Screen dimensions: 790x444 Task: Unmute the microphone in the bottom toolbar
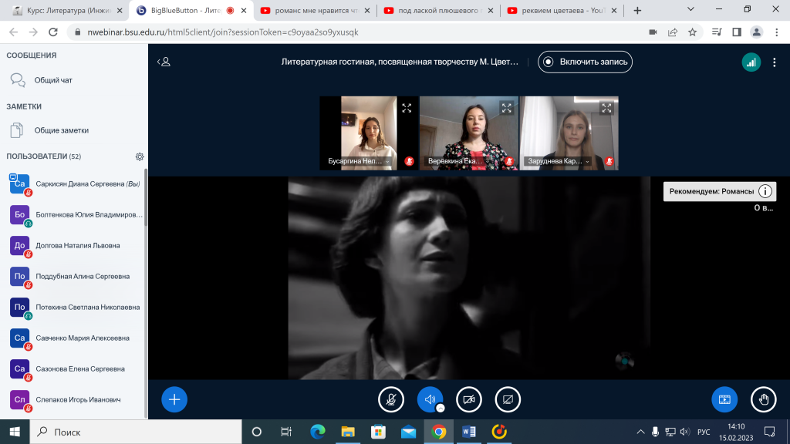391,400
